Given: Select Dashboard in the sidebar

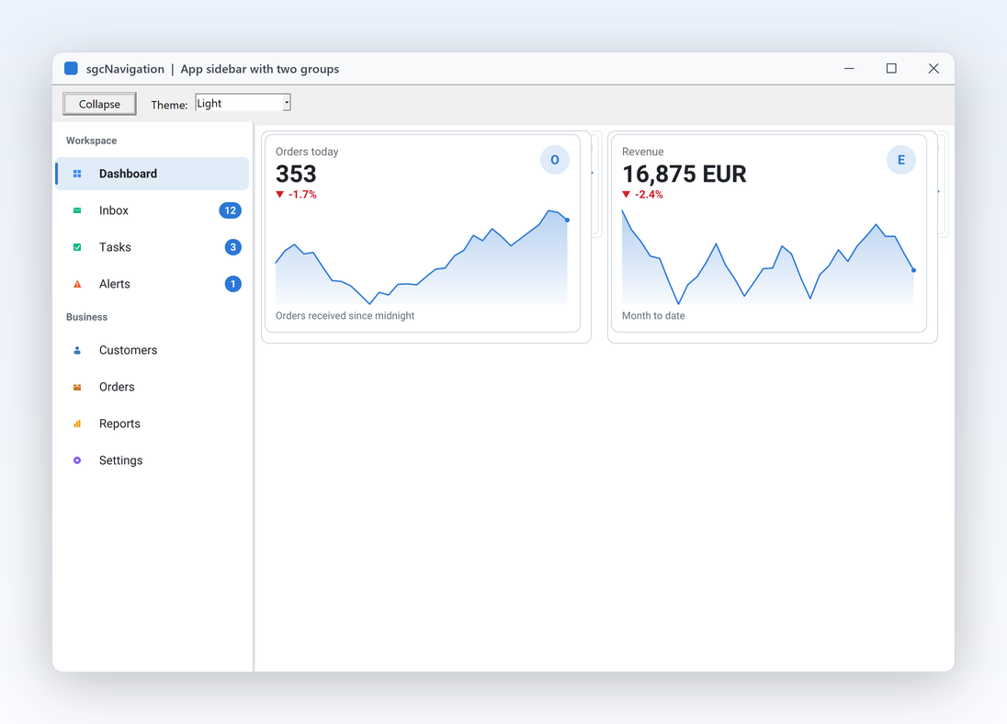Looking at the screenshot, I should point(153,174).
